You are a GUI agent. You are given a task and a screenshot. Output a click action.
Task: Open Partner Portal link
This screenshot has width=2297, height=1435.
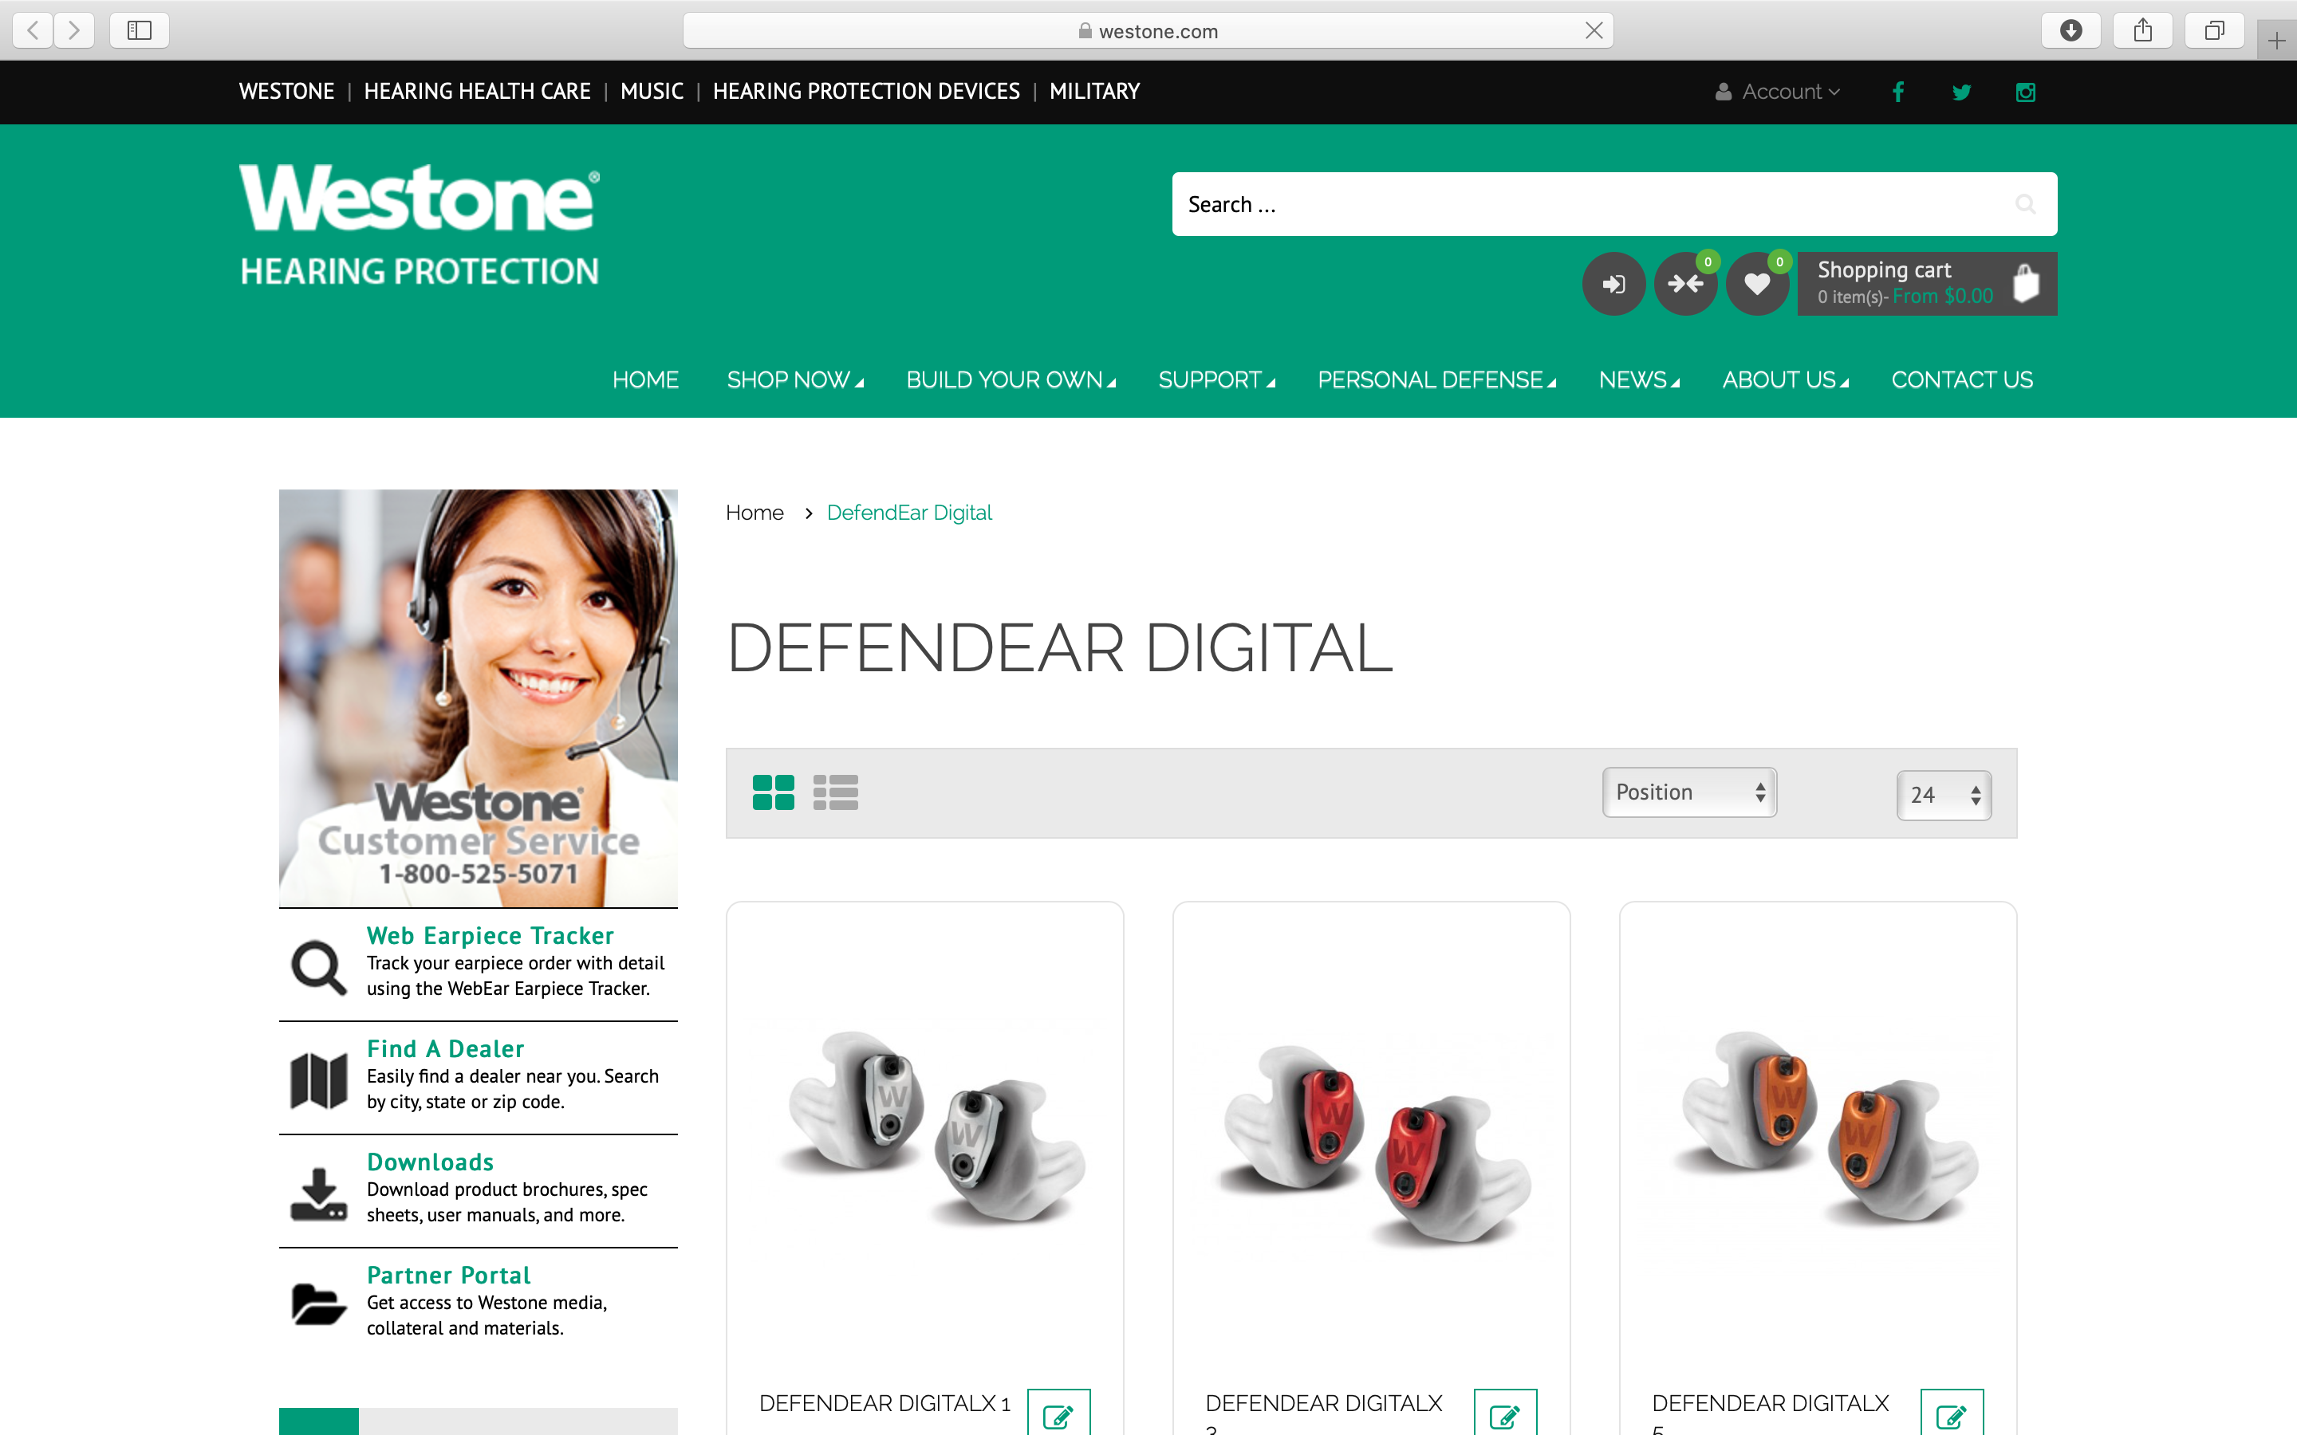pyautogui.click(x=448, y=1275)
